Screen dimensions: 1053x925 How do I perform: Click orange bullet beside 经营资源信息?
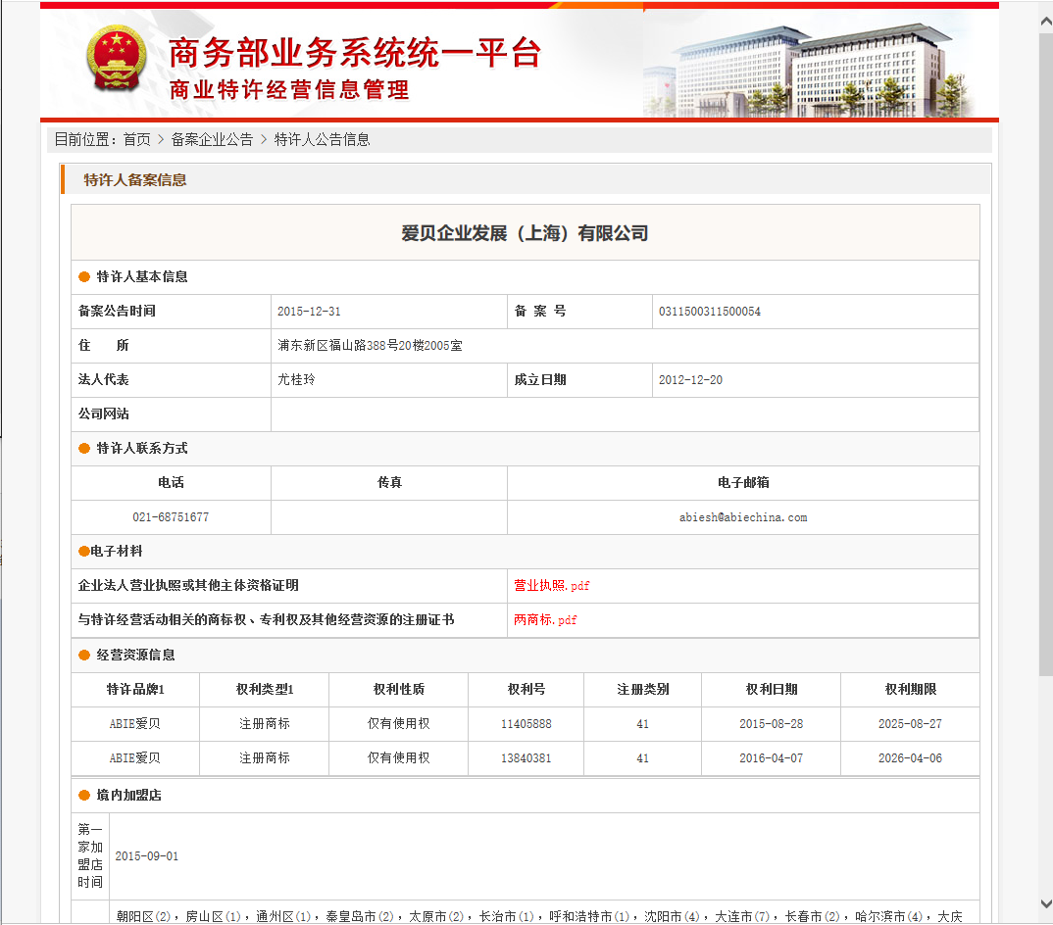(84, 656)
